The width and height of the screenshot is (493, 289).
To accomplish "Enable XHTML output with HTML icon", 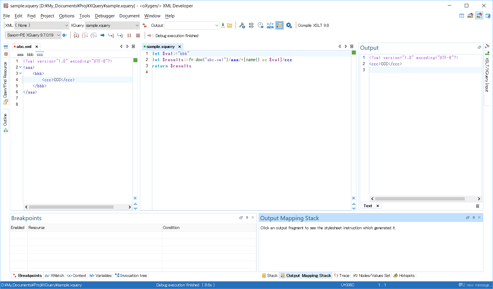I will coord(270,26).
